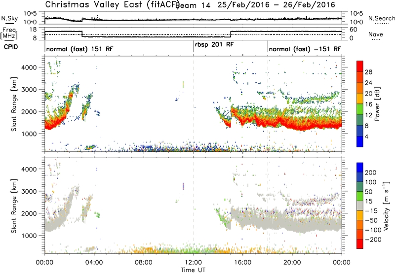Click the 'N.Search' legend label
The width and height of the screenshot is (395, 273).
pyautogui.click(x=382, y=18)
